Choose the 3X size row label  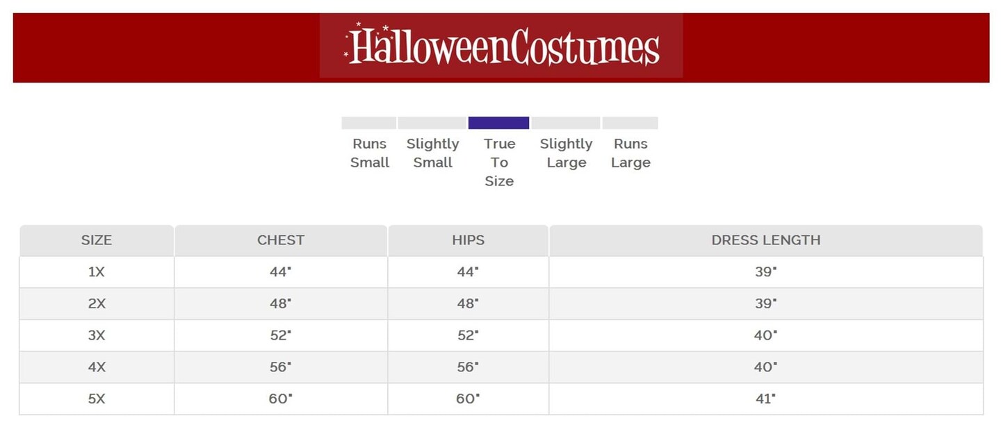click(97, 335)
